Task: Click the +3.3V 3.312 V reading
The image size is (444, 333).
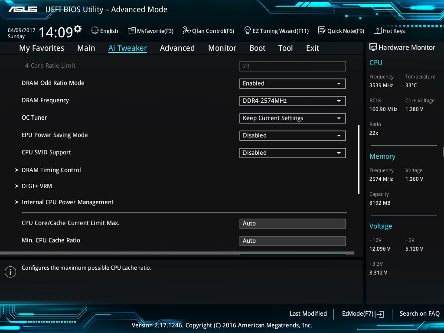Action: pos(378,272)
